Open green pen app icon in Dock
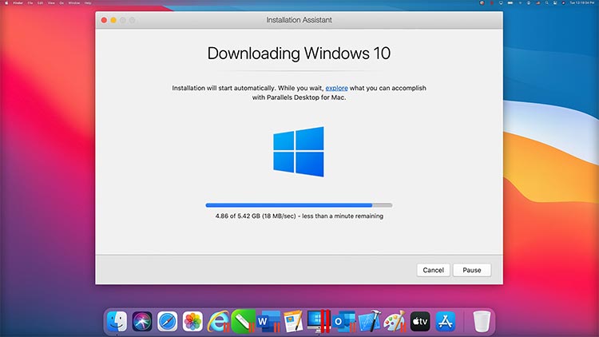Viewport: 599px width, 337px height. (x=244, y=321)
